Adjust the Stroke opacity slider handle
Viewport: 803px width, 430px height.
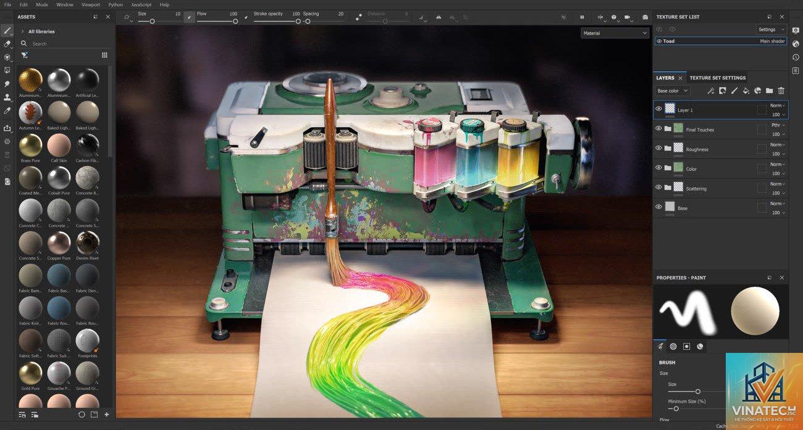pyautogui.click(x=298, y=22)
